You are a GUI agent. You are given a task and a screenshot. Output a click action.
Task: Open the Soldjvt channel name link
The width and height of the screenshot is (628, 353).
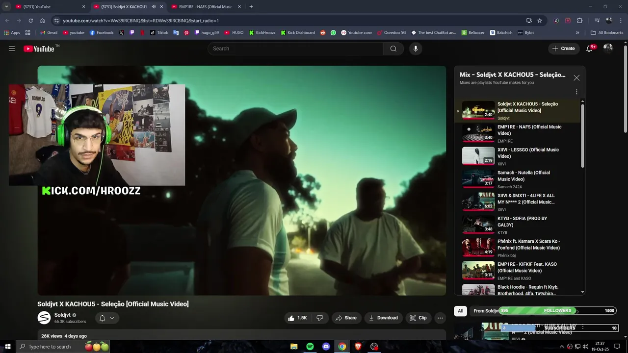click(62, 315)
